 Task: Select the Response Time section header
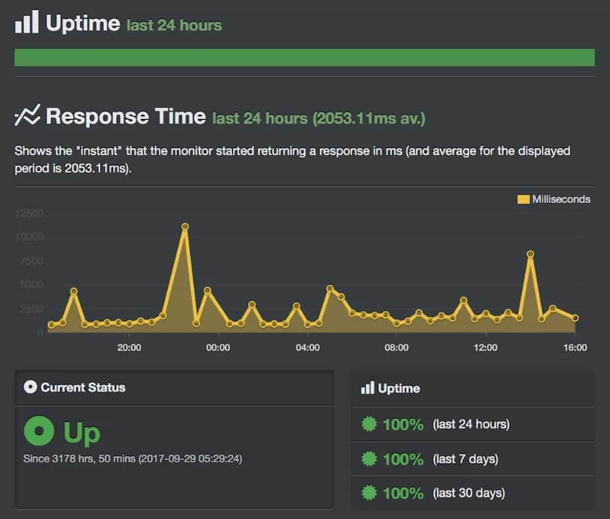pyautogui.click(x=125, y=116)
